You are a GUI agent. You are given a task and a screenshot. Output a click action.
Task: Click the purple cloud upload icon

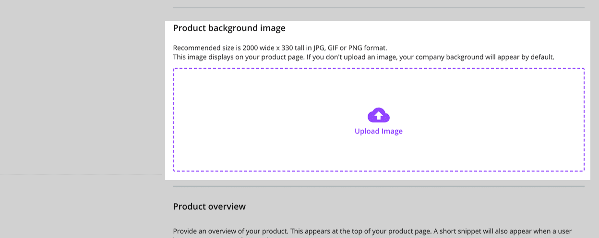tap(378, 115)
